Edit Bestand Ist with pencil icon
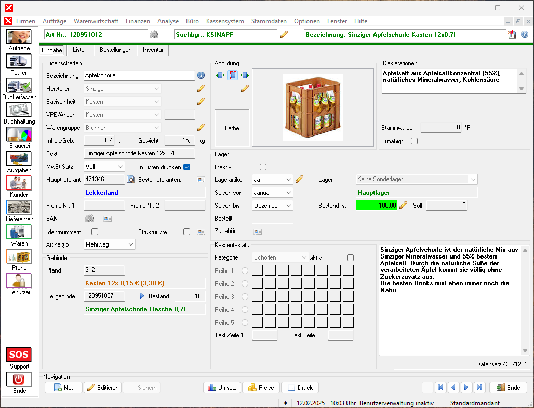The width and height of the screenshot is (534, 408). (404, 206)
